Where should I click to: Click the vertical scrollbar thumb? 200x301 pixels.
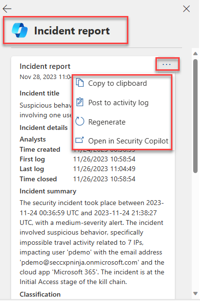195,116
